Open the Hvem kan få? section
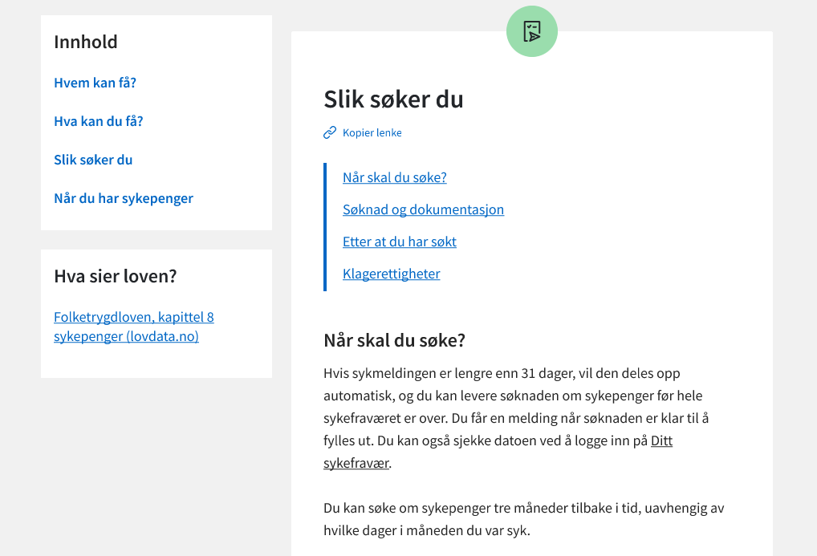Image resolution: width=817 pixels, height=556 pixels. pos(95,83)
